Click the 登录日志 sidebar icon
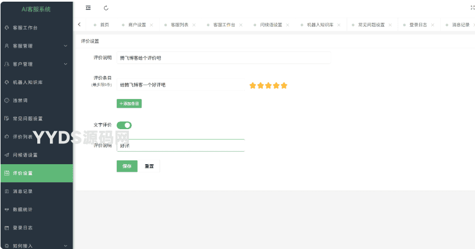The height and width of the screenshot is (249, 475). coord(7,228)
